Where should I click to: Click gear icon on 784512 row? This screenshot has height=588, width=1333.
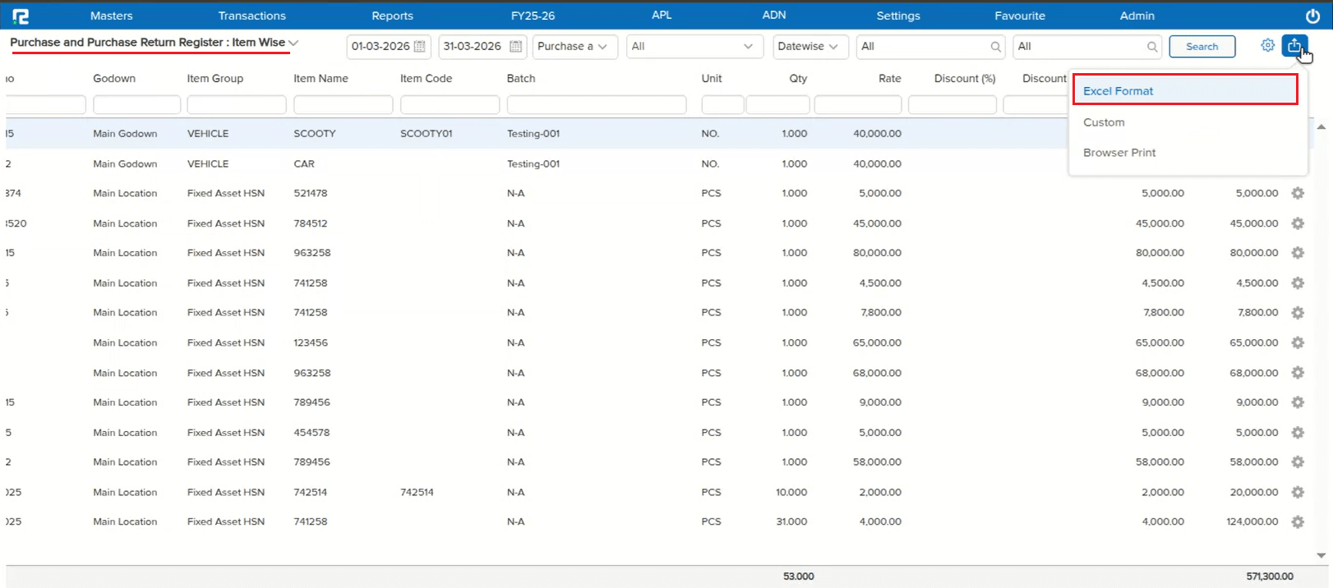(1298, 223)
